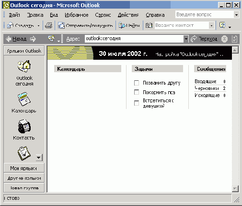Viewport: 242px width, 206px height.
Task: Open the Contacts shortcut icon
Action: pyautogui.click(x=24, y=126)
